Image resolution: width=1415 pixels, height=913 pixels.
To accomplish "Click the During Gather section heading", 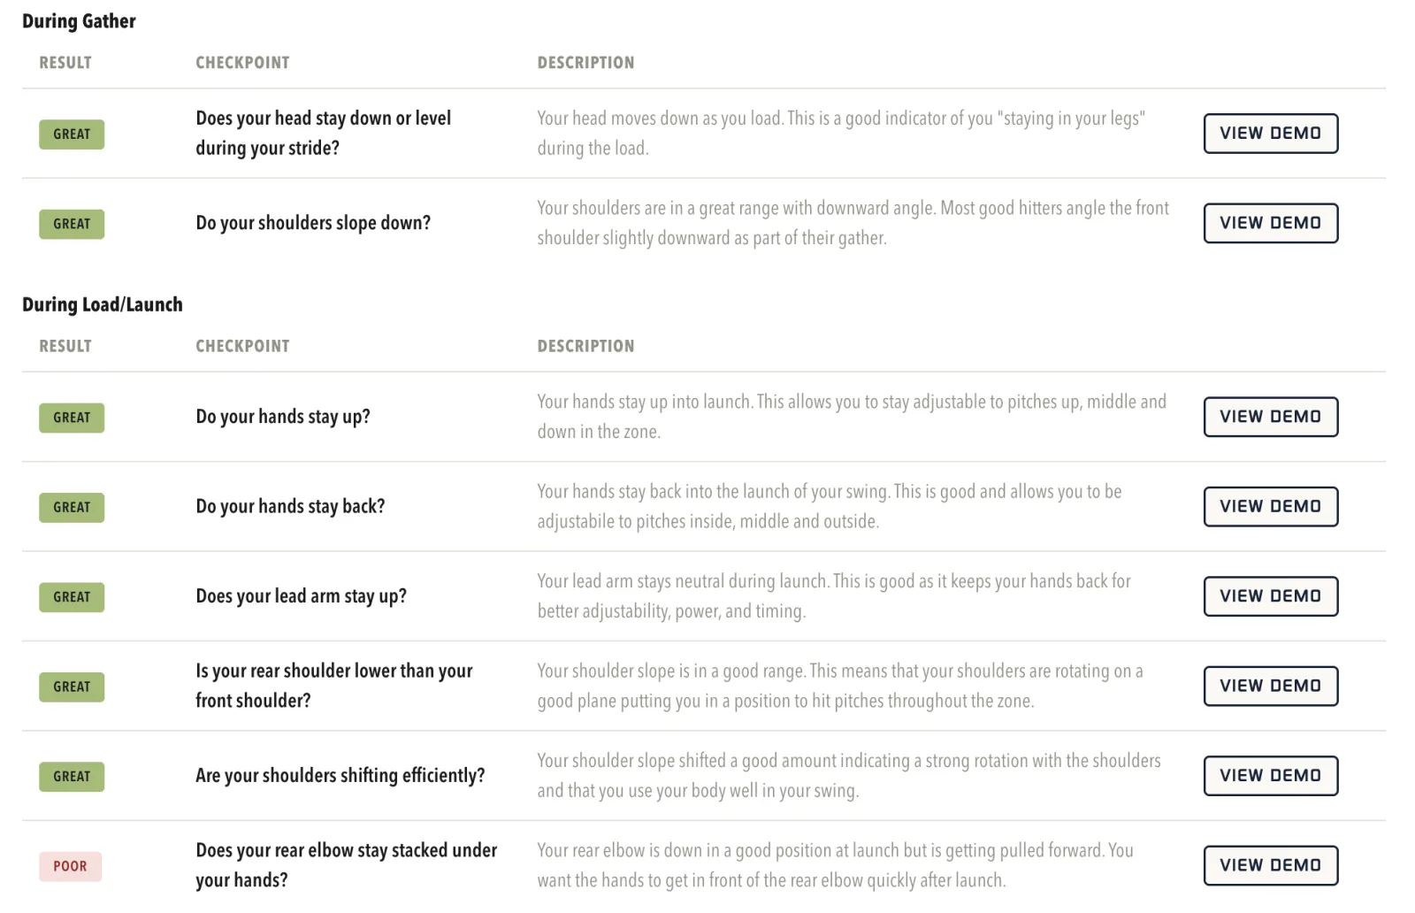I will tap(79, 21).
